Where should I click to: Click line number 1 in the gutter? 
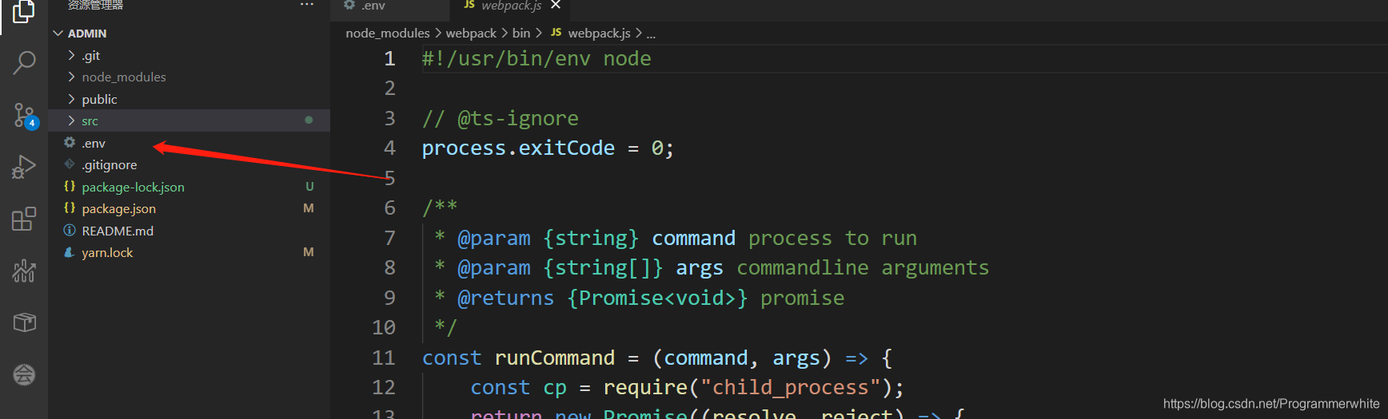[389, 58]
